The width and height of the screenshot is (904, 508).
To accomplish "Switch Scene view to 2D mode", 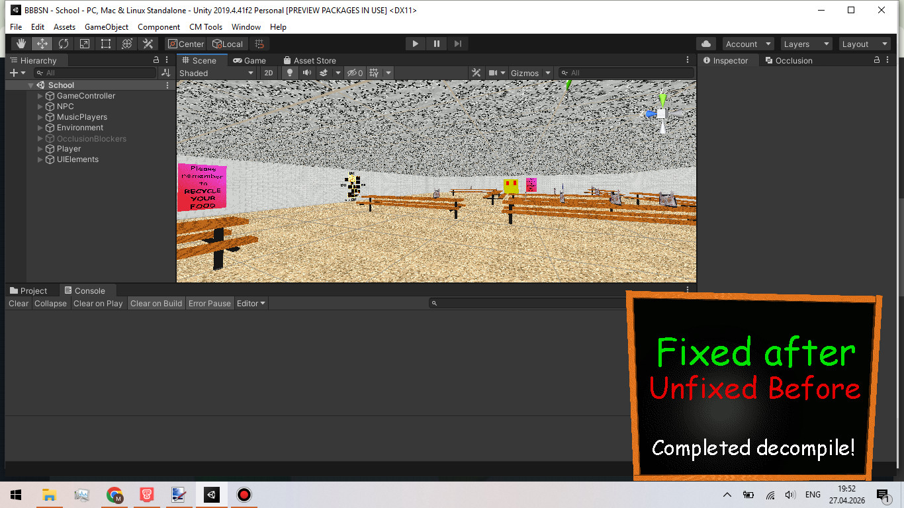I will 268,73.
